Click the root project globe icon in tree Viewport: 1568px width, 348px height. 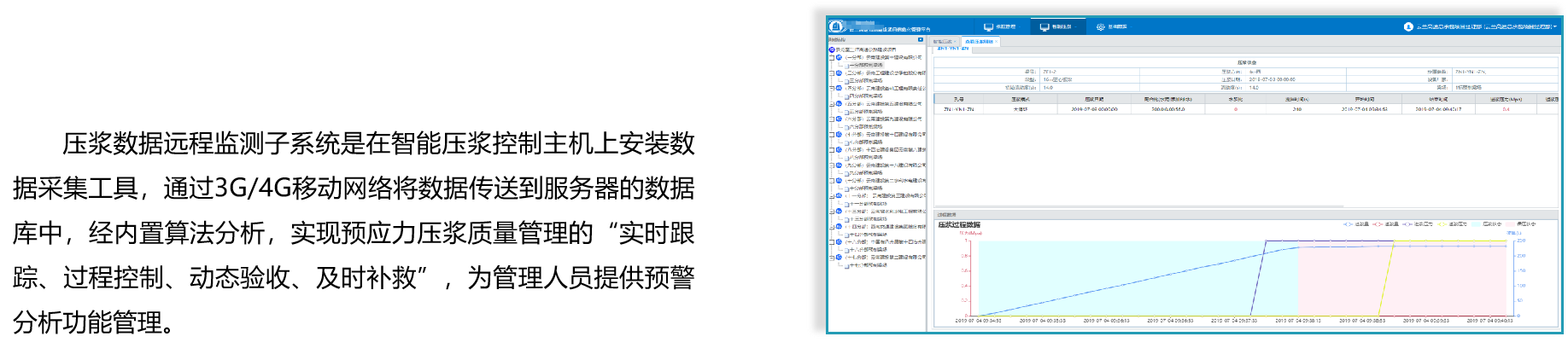(x=832, y=50)
